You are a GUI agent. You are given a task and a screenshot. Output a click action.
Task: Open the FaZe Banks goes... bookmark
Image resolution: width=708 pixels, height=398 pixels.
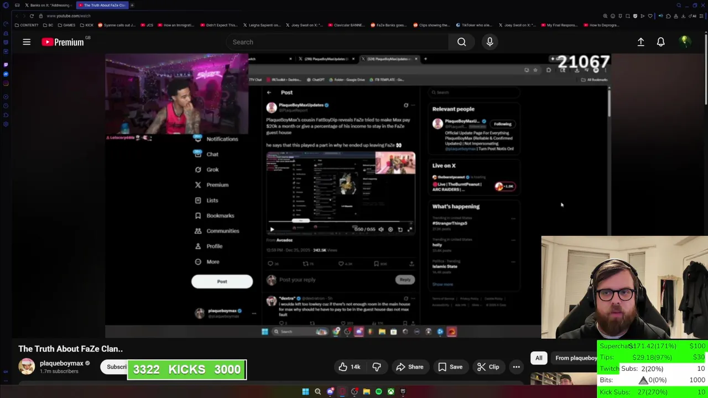(x=389, y=25)
